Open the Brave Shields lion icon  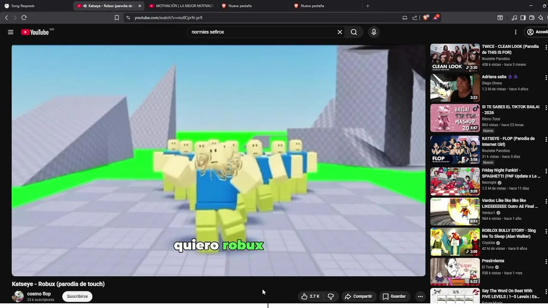[426, 18]
